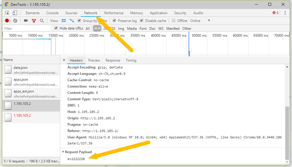292x167 pixels.
Task: Switch to the Response detail tab
Action: [113, 60]
